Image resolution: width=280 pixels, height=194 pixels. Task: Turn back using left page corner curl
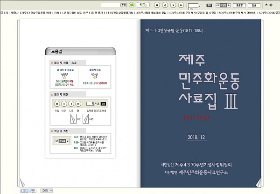coord(22,183)
